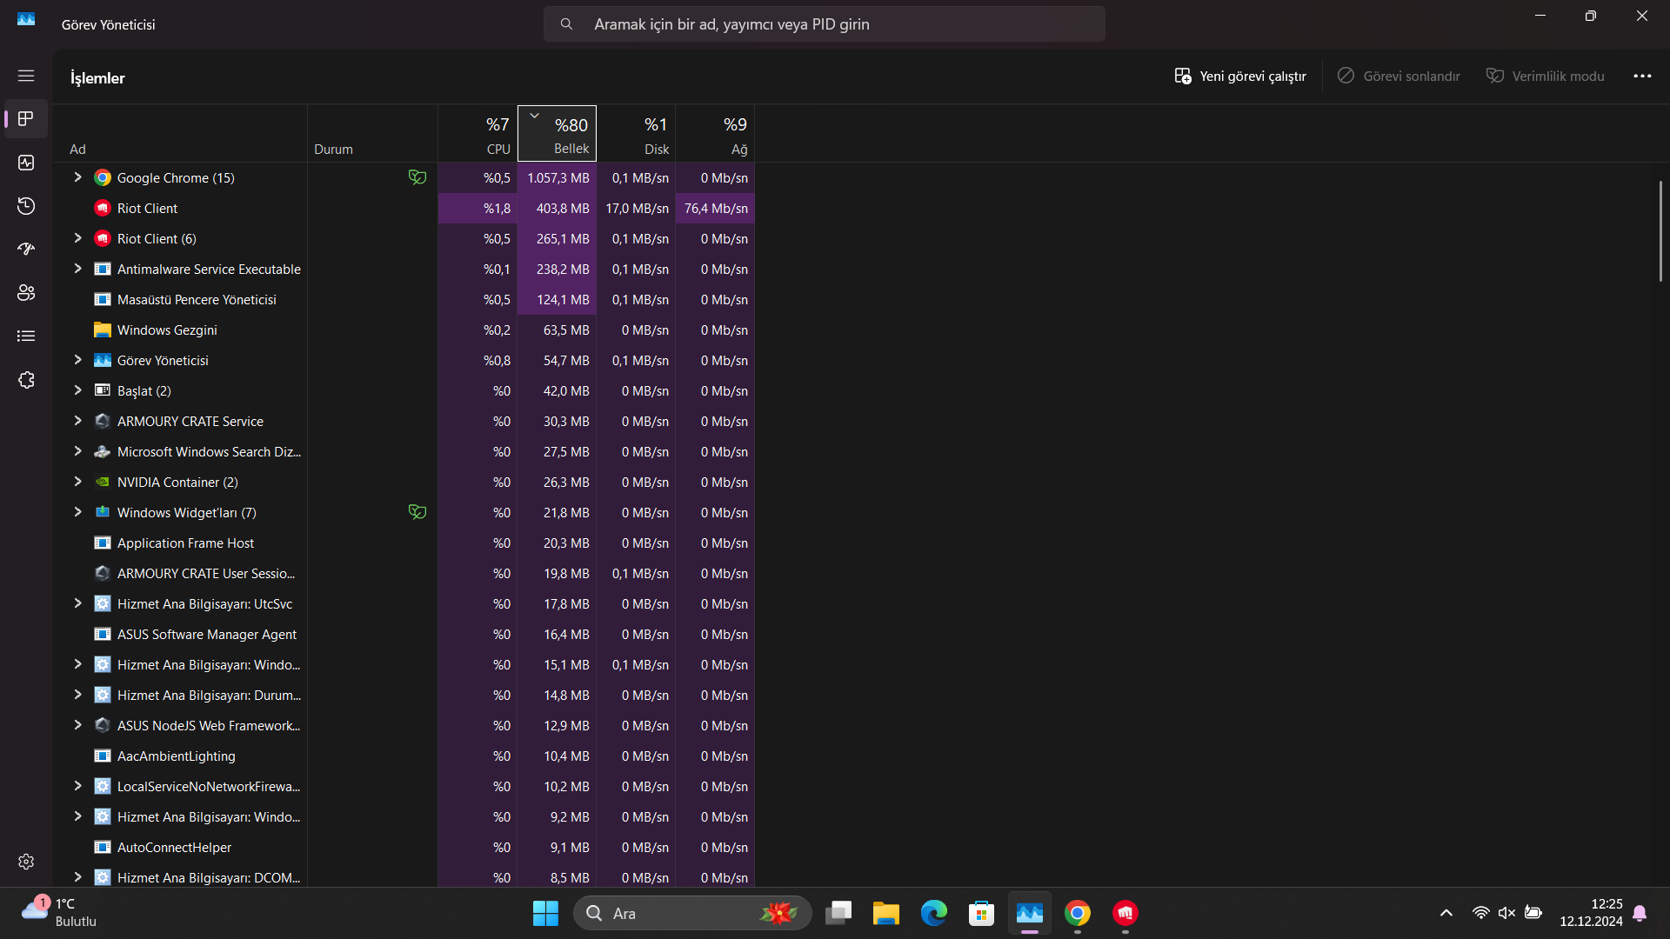Click Verimlilik modu toggle button
Image resolution: width=1670 pixels, height=939 pixels.
point(1545,77)
